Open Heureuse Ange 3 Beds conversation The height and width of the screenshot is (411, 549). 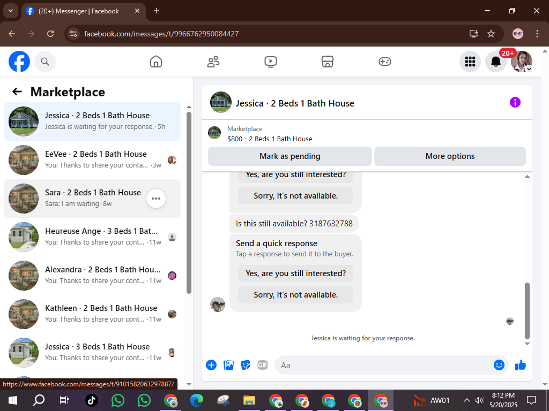click(92, 237)
